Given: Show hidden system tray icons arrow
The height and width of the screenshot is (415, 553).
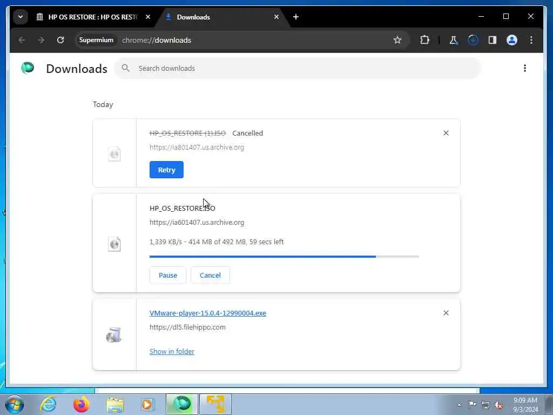Looking at the screenshot, I should point(459,405).
